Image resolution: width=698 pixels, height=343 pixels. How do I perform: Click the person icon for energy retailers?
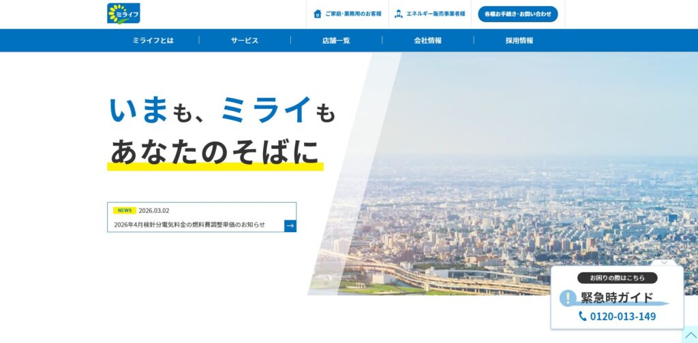click(x=399, y=14)
